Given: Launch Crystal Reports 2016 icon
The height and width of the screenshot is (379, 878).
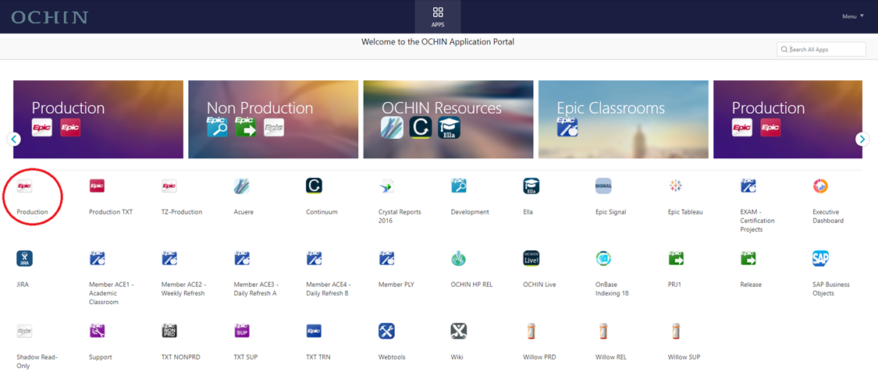Looking at the screenshot, I should (x=386, y=186).
